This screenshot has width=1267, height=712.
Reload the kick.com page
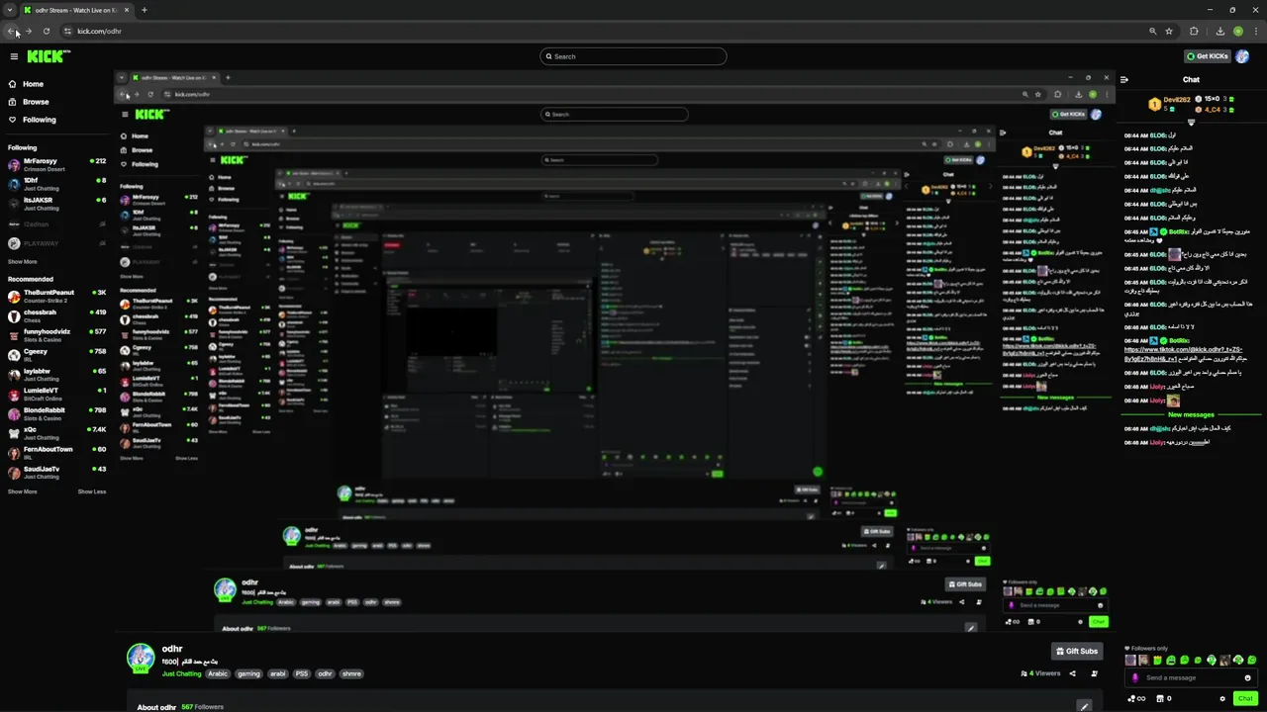(x=46, y=31)
